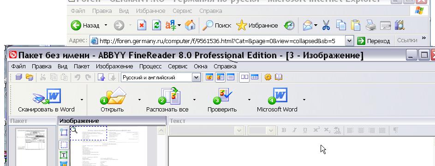Switch batch view to thumbnails mode
The image size is (435, 166).
244,77
